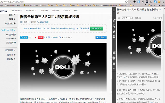Screen dimensions: 165x103
Task: Open the Copy bookmark
Action: click(x=43, y=5)
